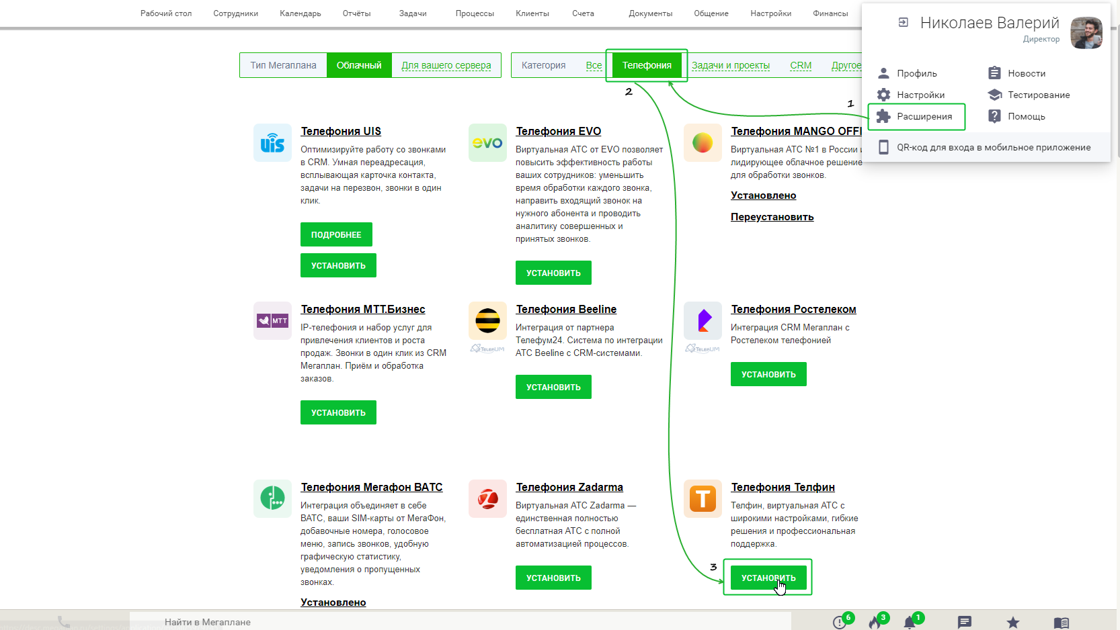This screenshot has width=1120, height=630.
Task: Click the Телфин logo icon
Action: pyautogui.click(x=703, y=498)
